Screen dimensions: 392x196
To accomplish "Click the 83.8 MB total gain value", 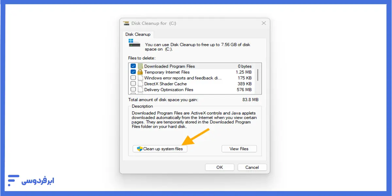I will (x=251, y=100).
